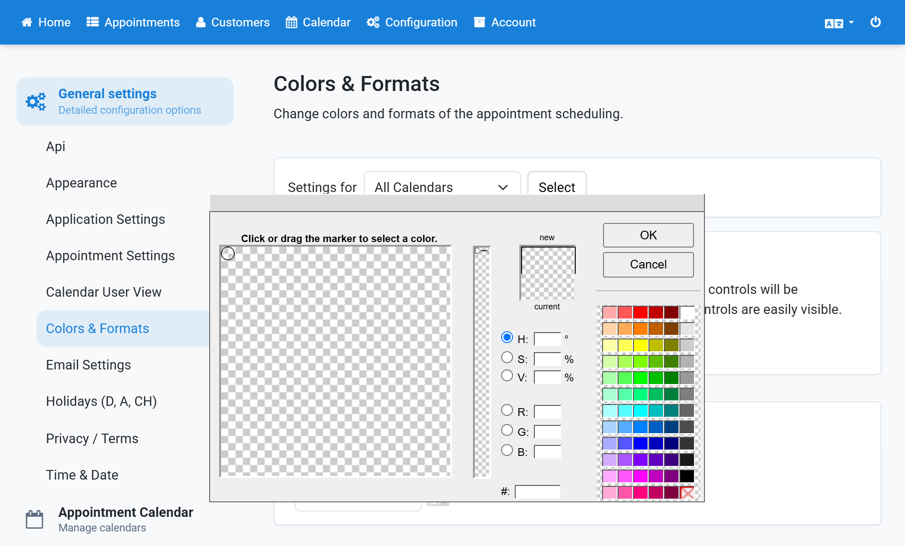Click the Account archive box icon
The height and width of the screenshot is (546, 905).
coord(479,22)
